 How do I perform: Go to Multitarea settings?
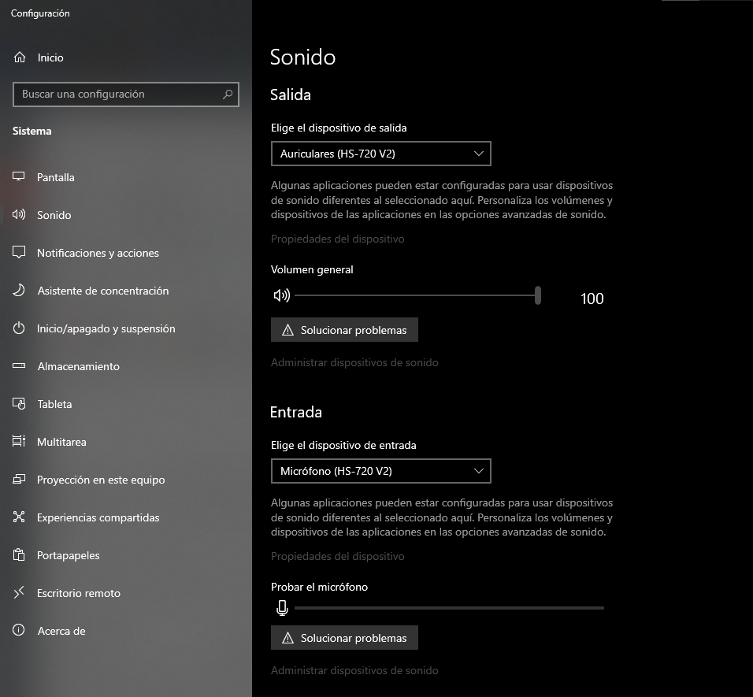[61, 442]
